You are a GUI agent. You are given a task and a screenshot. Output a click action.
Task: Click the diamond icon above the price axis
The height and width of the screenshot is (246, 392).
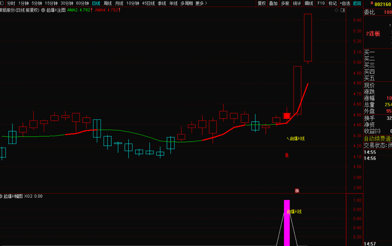[x=336, y=10]
